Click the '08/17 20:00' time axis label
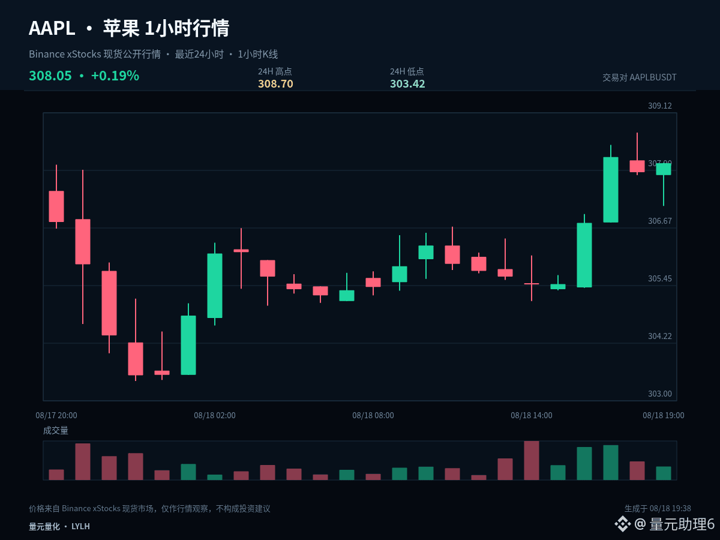Screen dimensions: 720x540 tap(56, 415)
